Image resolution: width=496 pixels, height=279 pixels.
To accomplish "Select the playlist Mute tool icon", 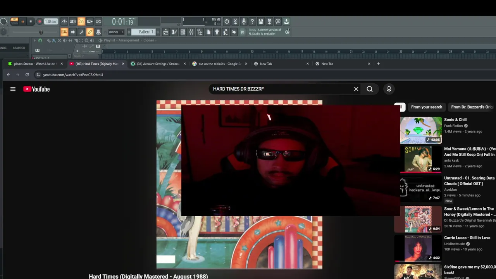I will 65,40.
